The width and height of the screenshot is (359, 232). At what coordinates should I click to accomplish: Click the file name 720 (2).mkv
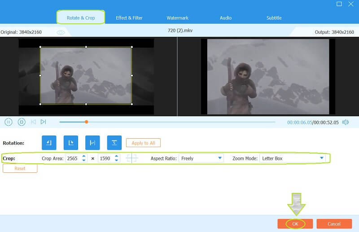pyautogui.click(x=180, y=31)
